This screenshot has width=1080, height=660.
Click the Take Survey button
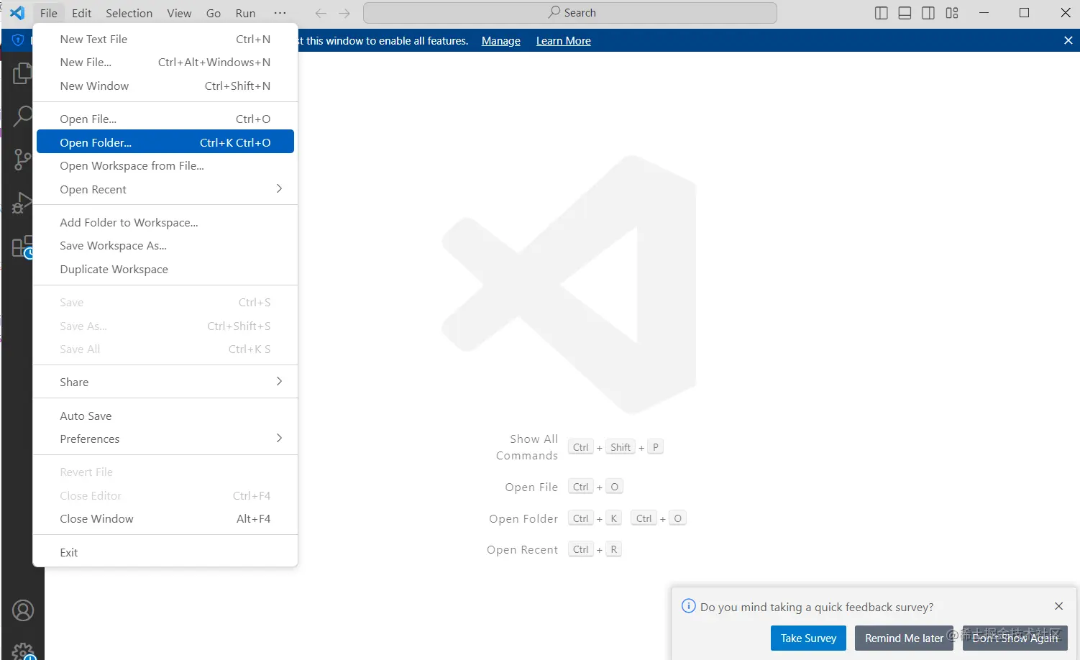point(808,638)
